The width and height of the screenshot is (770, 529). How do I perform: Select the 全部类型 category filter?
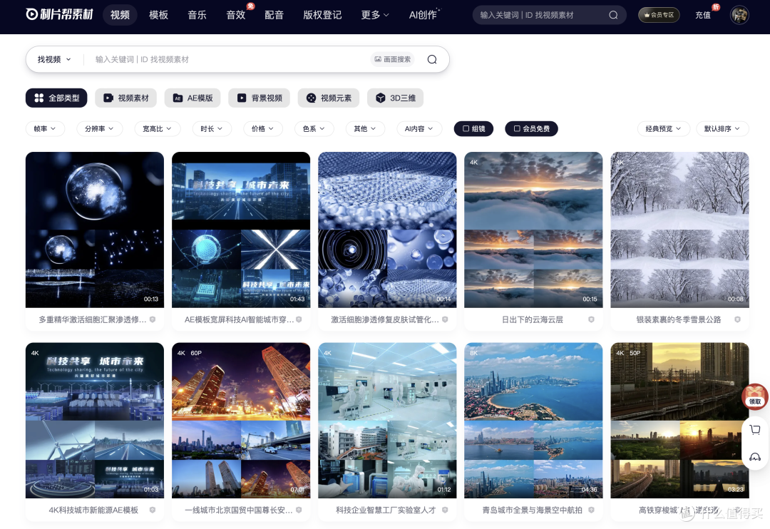click(56, 98)
